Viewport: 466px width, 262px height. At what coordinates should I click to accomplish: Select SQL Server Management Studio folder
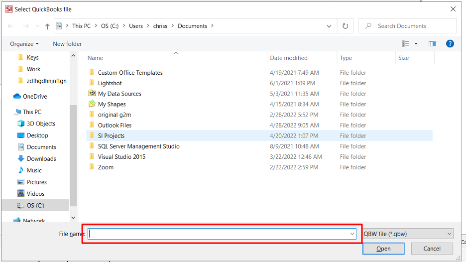click(x=138, y=146)
